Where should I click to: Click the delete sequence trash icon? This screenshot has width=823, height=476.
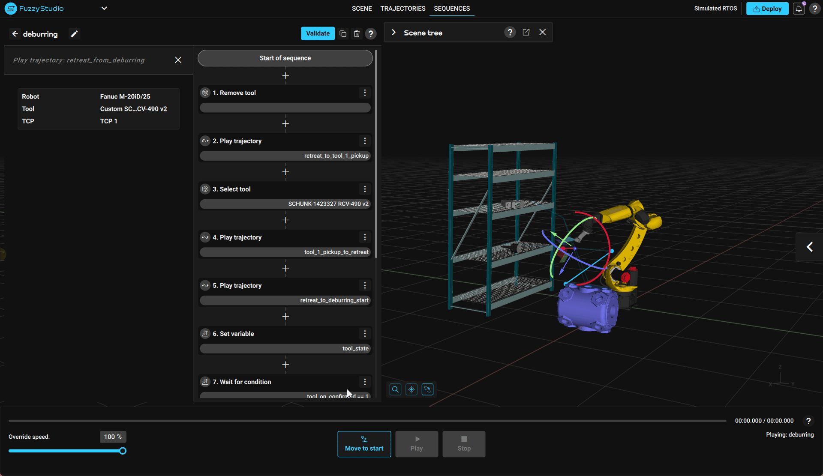point(357,33)
